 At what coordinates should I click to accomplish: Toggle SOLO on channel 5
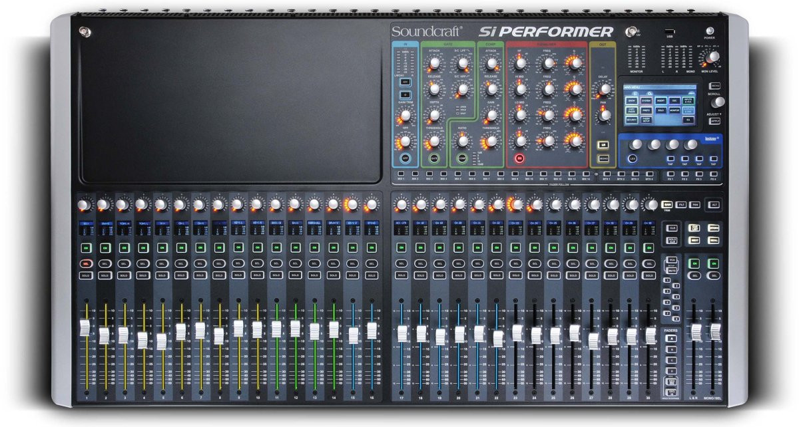coord(162,275)
